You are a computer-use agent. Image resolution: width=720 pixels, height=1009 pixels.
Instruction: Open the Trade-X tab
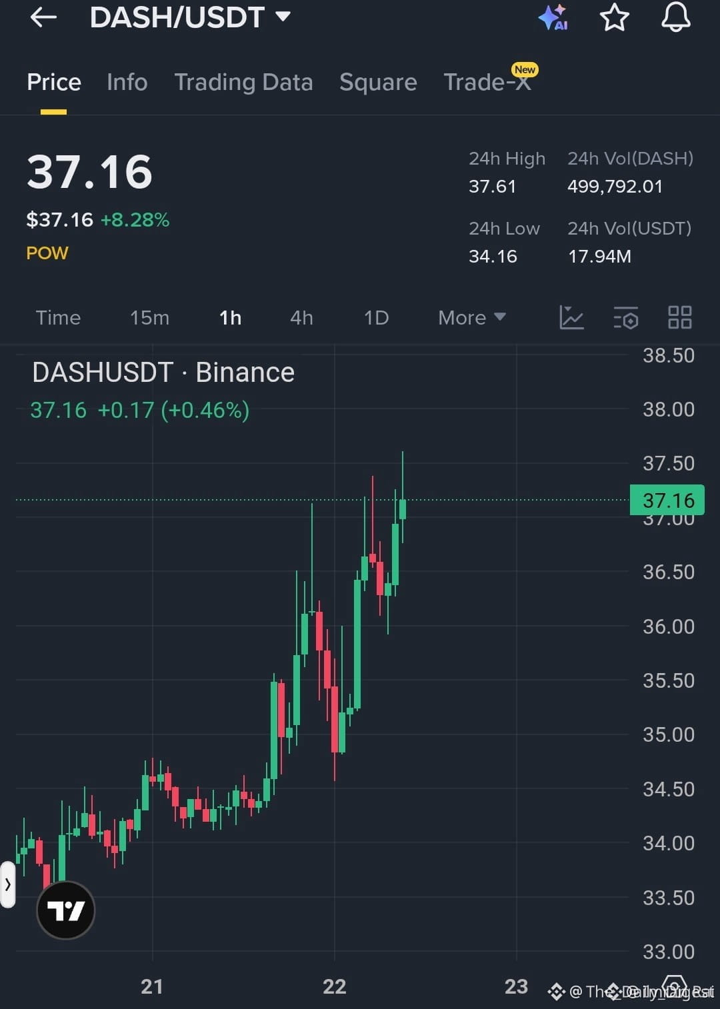[x=488, y=82]
